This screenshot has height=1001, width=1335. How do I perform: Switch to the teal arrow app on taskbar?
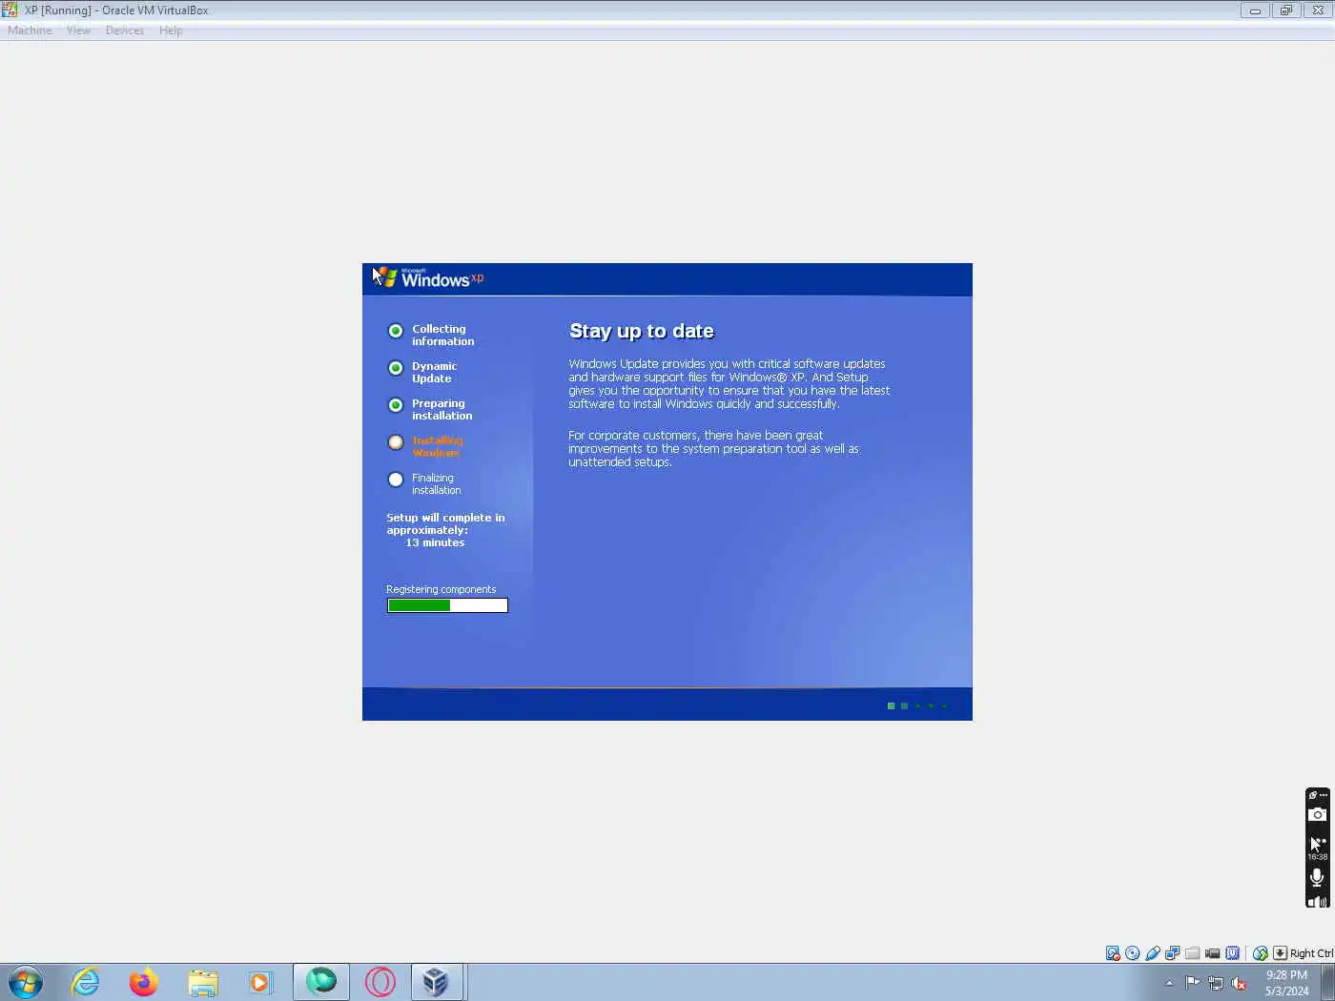click(321, 981)
